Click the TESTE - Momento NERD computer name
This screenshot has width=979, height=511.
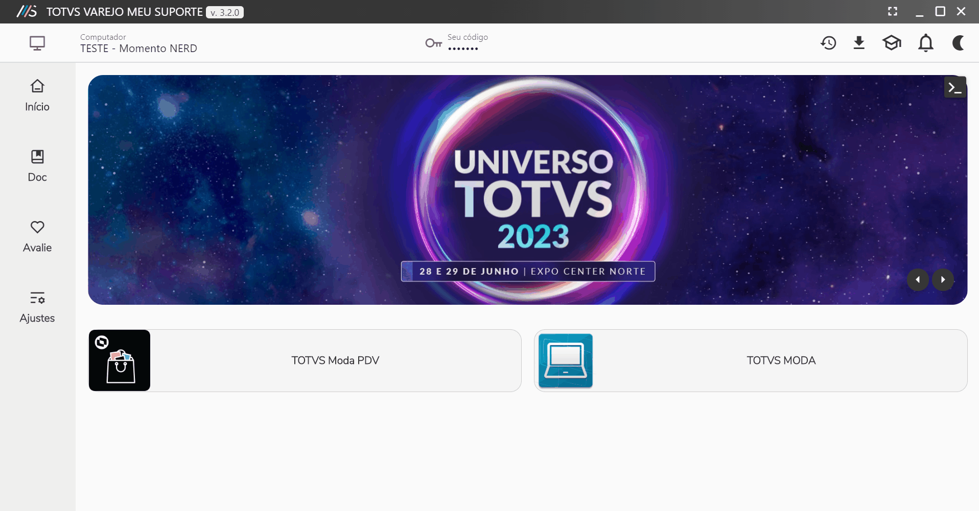[x=138, y=48]
